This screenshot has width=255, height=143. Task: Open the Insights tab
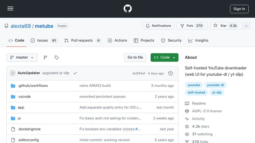coord(198,40)
